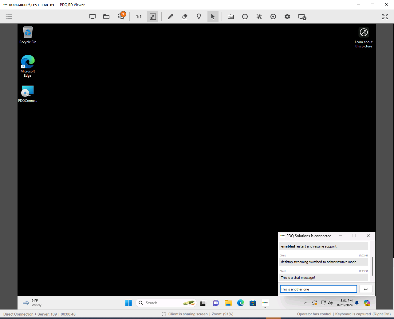This screenshot has width=394, height=319.
Task: Enter full screen mode
Action: 385,17
